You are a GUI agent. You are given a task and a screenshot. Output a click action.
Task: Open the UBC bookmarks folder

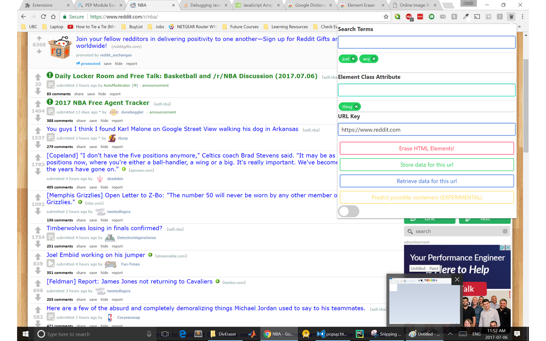pyautogui.click(x=29, y=26)
